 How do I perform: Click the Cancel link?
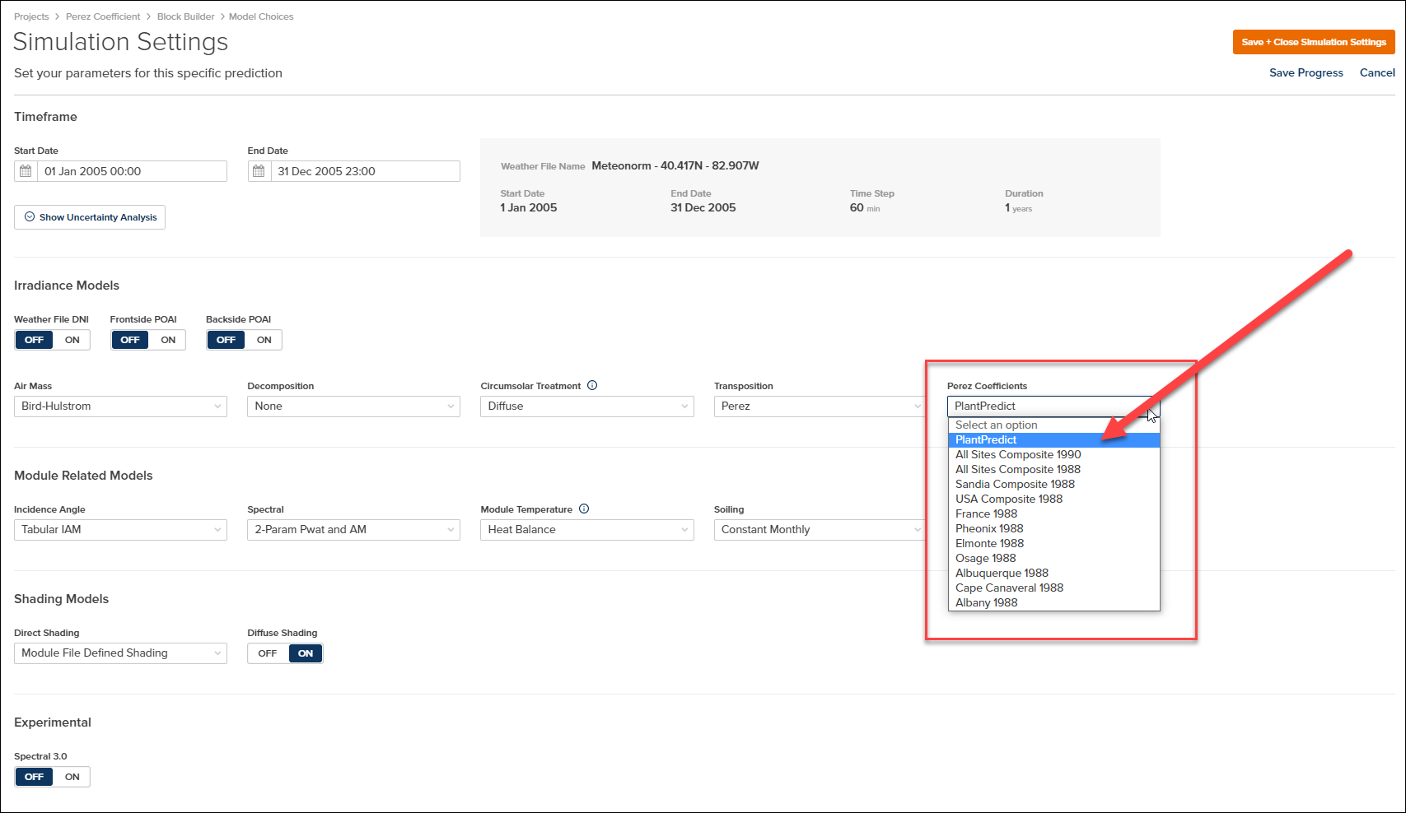(1377, 72)
